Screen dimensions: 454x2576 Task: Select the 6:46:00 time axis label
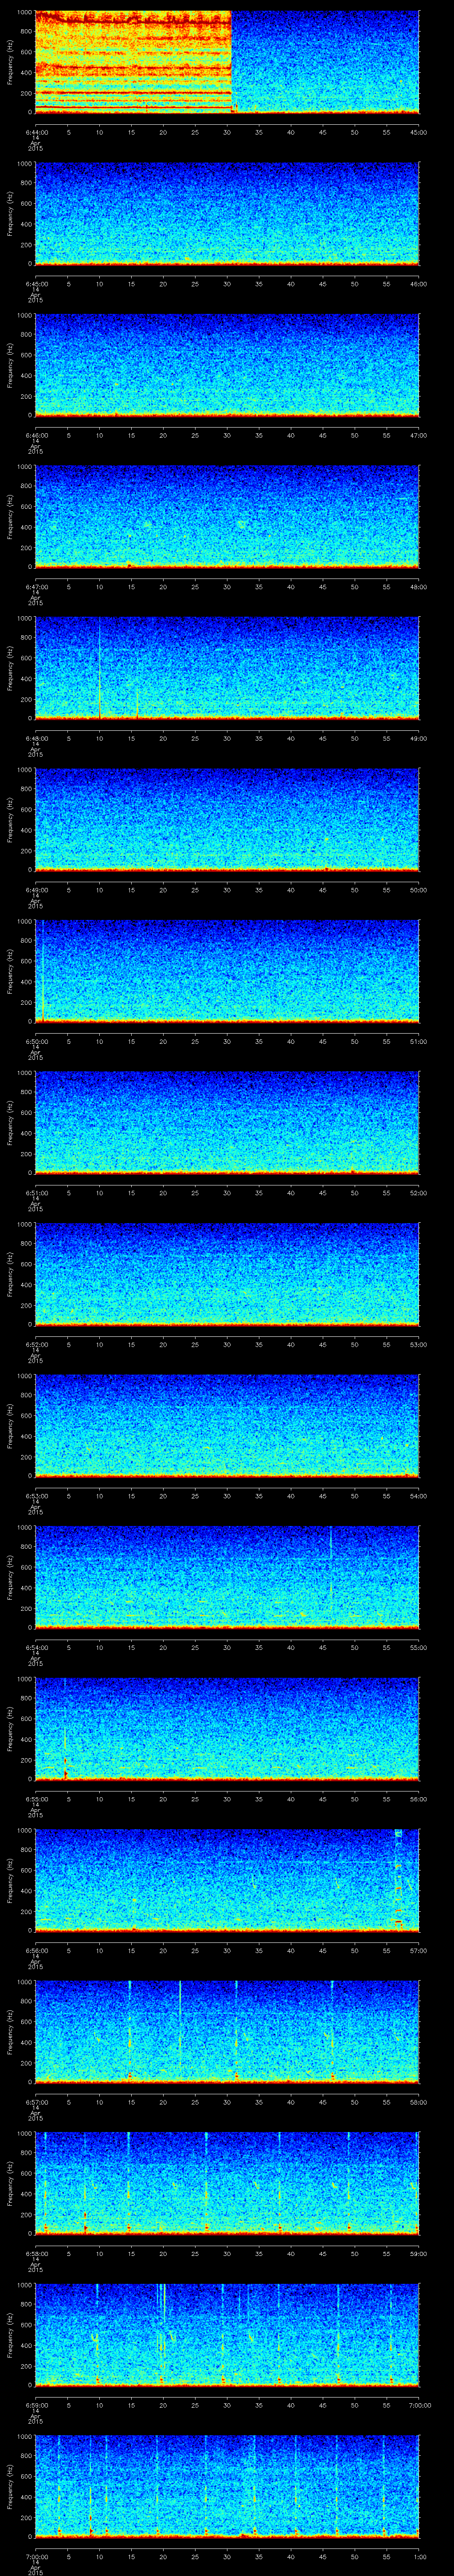(x=36, y=436)
